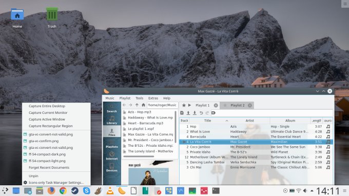Click the load playlist (up arrow) icon

coord(188,113)
